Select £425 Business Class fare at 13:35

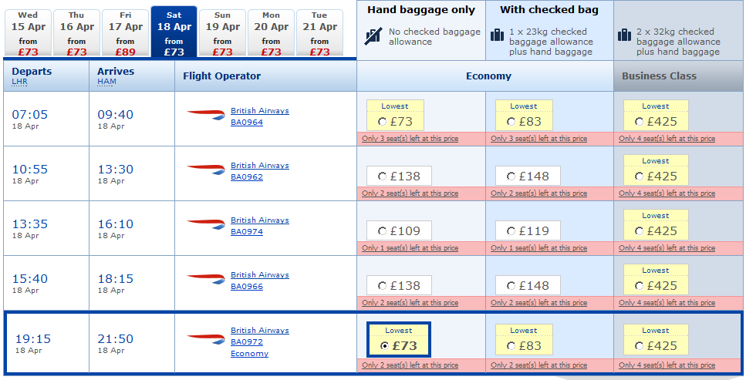pyautogui.click(x=639, y=231)
